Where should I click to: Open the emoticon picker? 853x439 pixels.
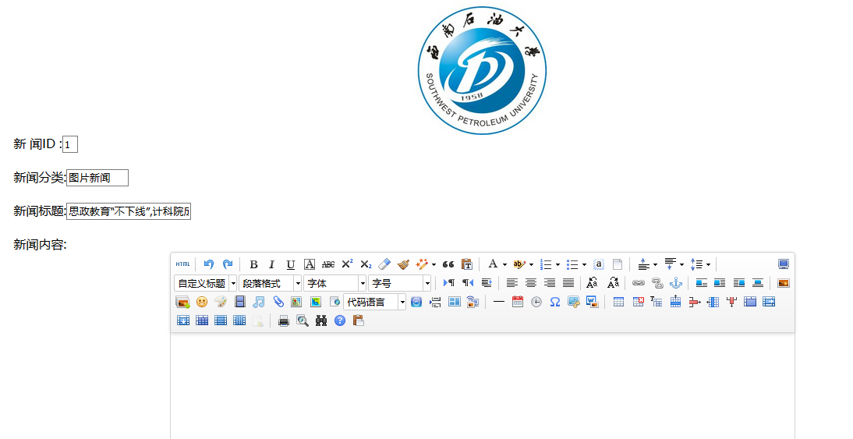click(x=202, y=302)
